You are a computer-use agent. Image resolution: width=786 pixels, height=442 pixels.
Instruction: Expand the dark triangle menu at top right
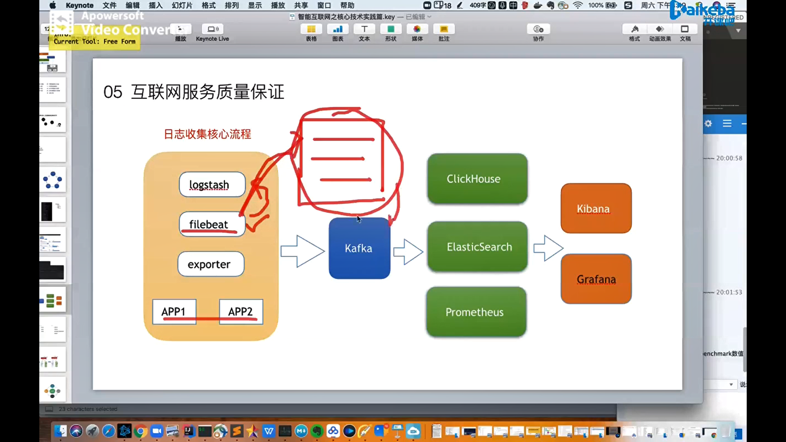tap(738, 31)
